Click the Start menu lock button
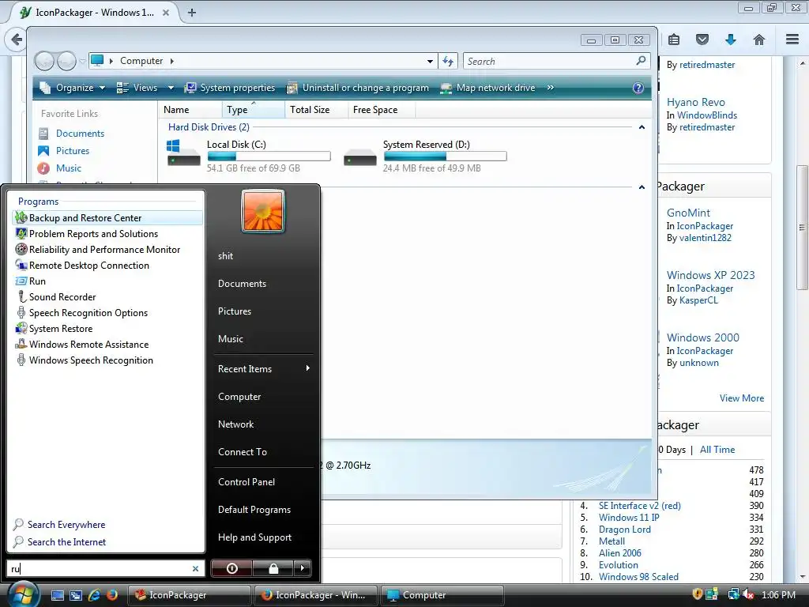 (x=273, y=568)
